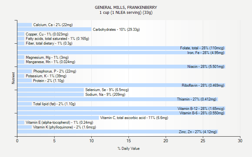Click the Manganese, Mn - 1% label
This screenshot has height=157, width=252.
click(x=50, y=62)
